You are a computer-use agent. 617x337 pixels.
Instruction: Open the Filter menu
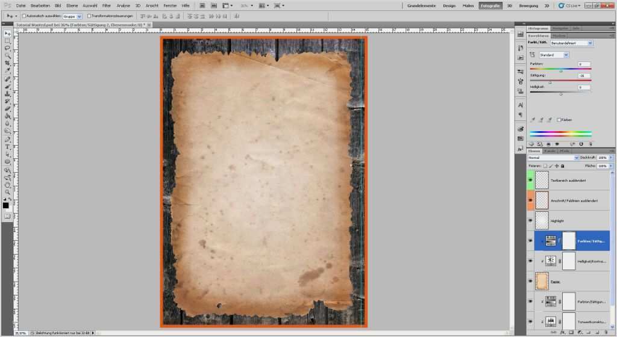[106, 5]
